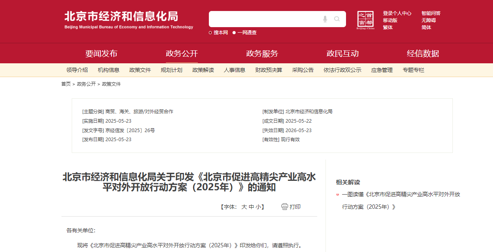This screenshot has height=252, width=493.
Task: Click inside the search text field
Action: tap(264, 19)
